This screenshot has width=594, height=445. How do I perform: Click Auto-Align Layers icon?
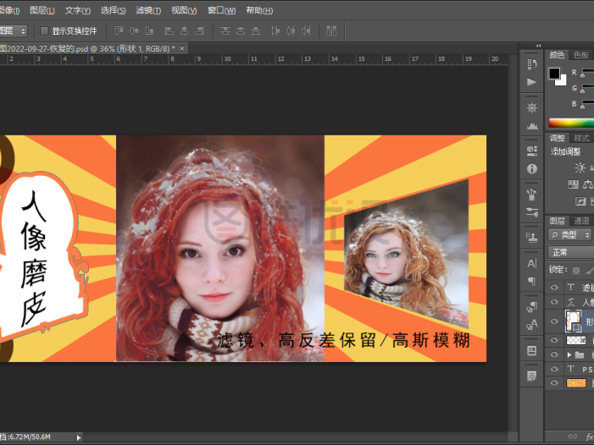click(x=331, y=30)
